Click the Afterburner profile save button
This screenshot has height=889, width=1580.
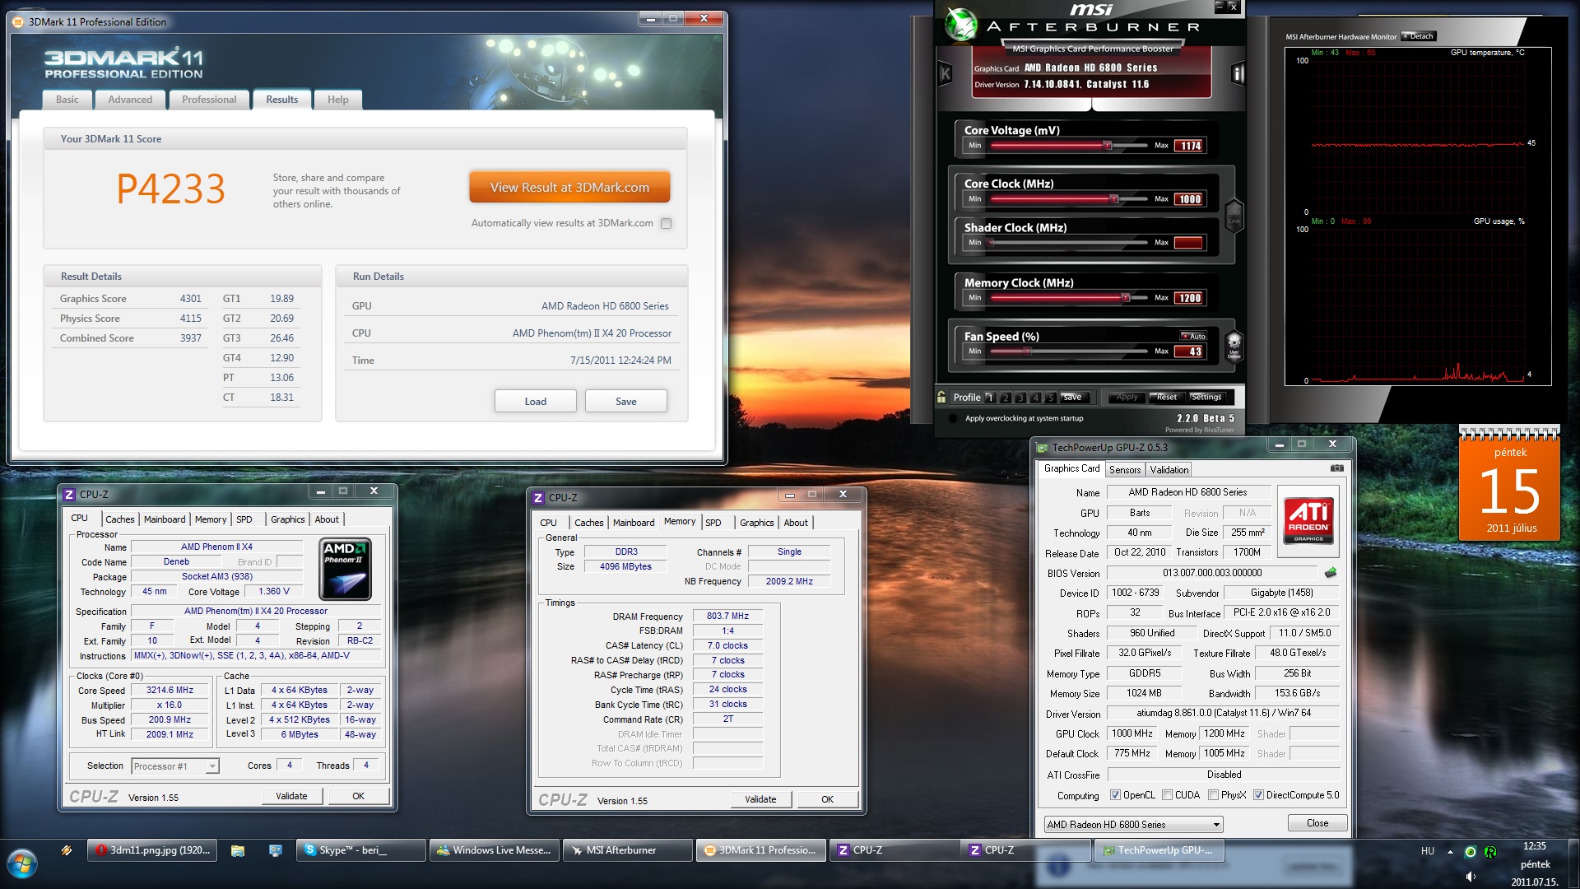1071,398
